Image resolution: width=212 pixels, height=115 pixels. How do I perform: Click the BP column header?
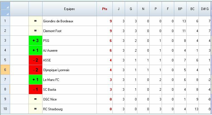(180, 9)
